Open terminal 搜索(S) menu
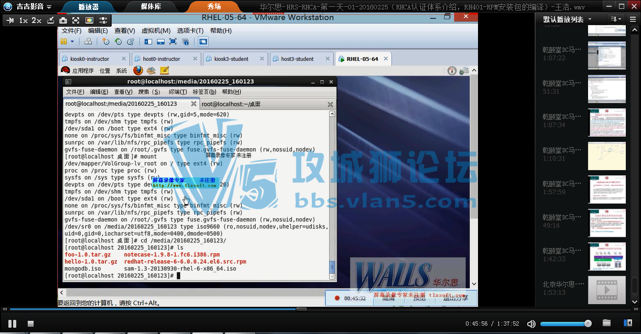The image size is (641, 334). (149, 92)
